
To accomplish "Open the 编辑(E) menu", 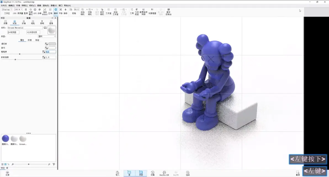I will pyautogui.click(x=11, y=6).
